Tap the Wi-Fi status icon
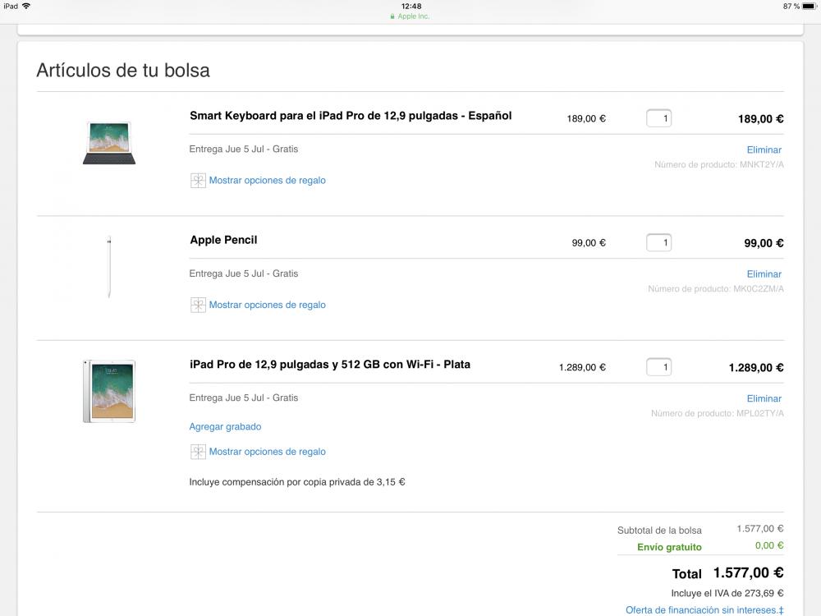The height and width of the screenshot is (616, 821). [x=26, y=6]
